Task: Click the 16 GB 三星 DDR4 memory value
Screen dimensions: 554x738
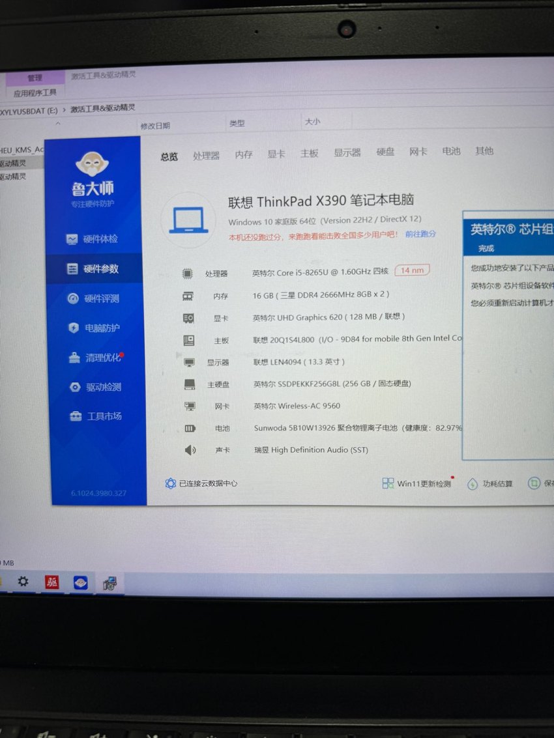Action: (x=321, y=294)
